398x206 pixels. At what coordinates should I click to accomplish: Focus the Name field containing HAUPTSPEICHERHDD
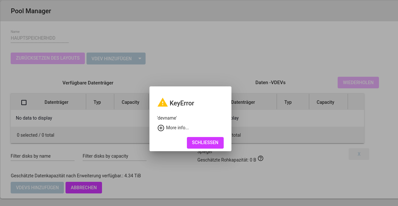(x=39, y=38)
